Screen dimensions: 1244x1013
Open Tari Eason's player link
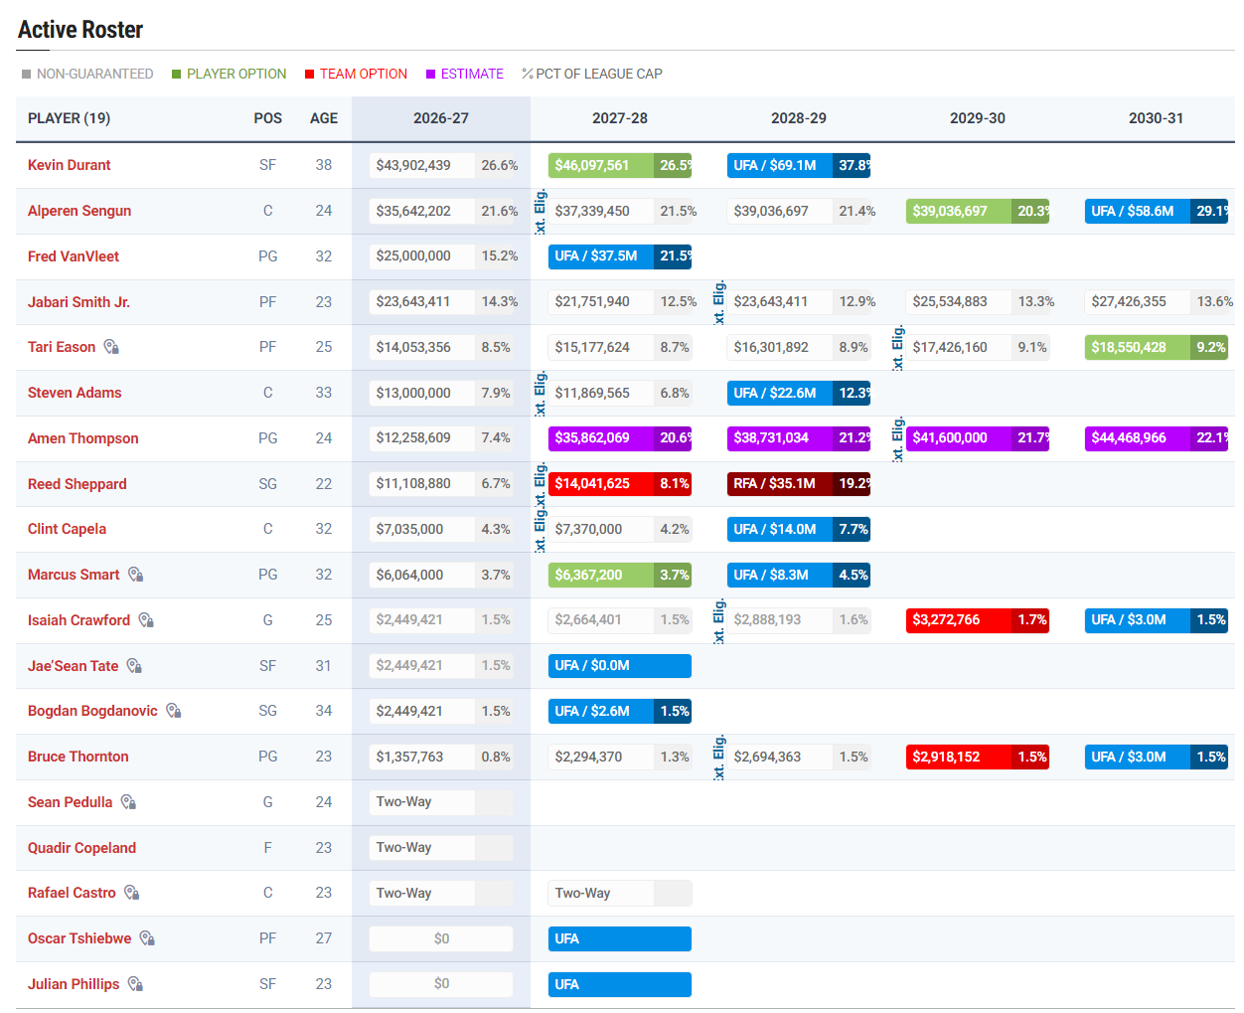62,347
